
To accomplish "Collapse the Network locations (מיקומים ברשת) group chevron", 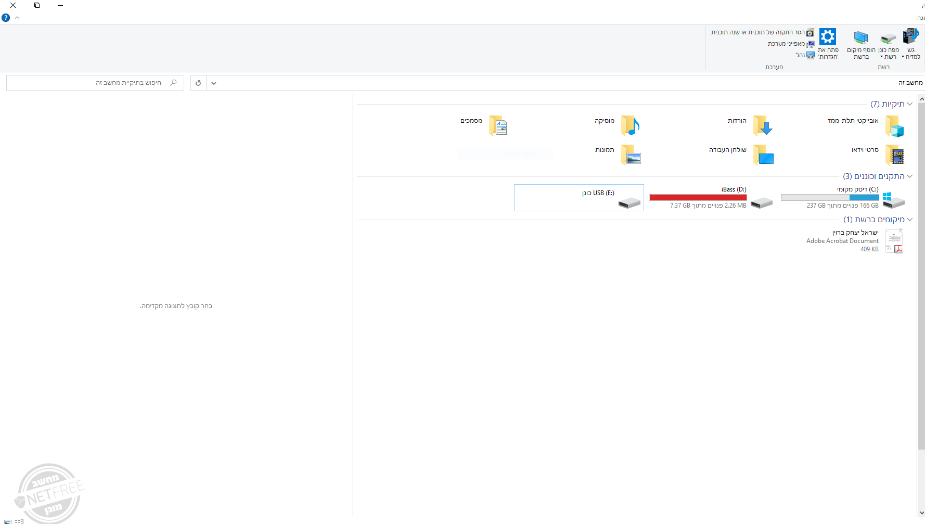I will [x=909, y=220].
